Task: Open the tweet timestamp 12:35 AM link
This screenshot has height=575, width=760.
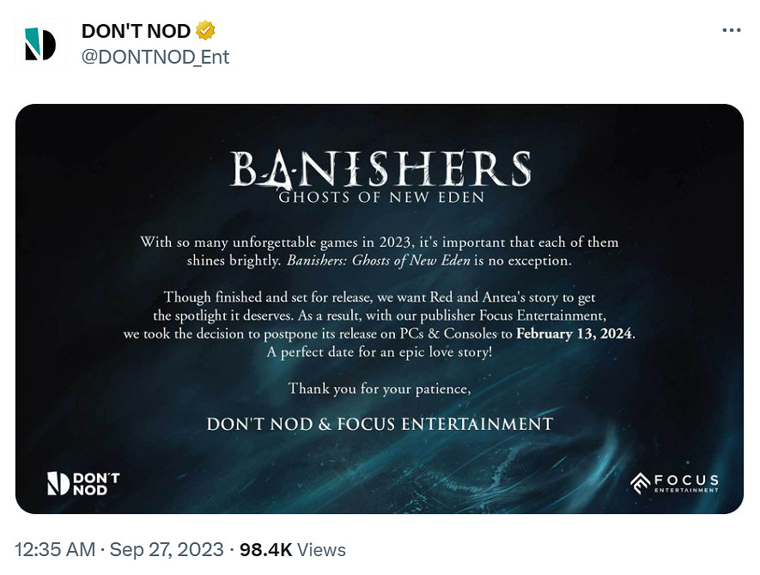Action: [54, 550]
